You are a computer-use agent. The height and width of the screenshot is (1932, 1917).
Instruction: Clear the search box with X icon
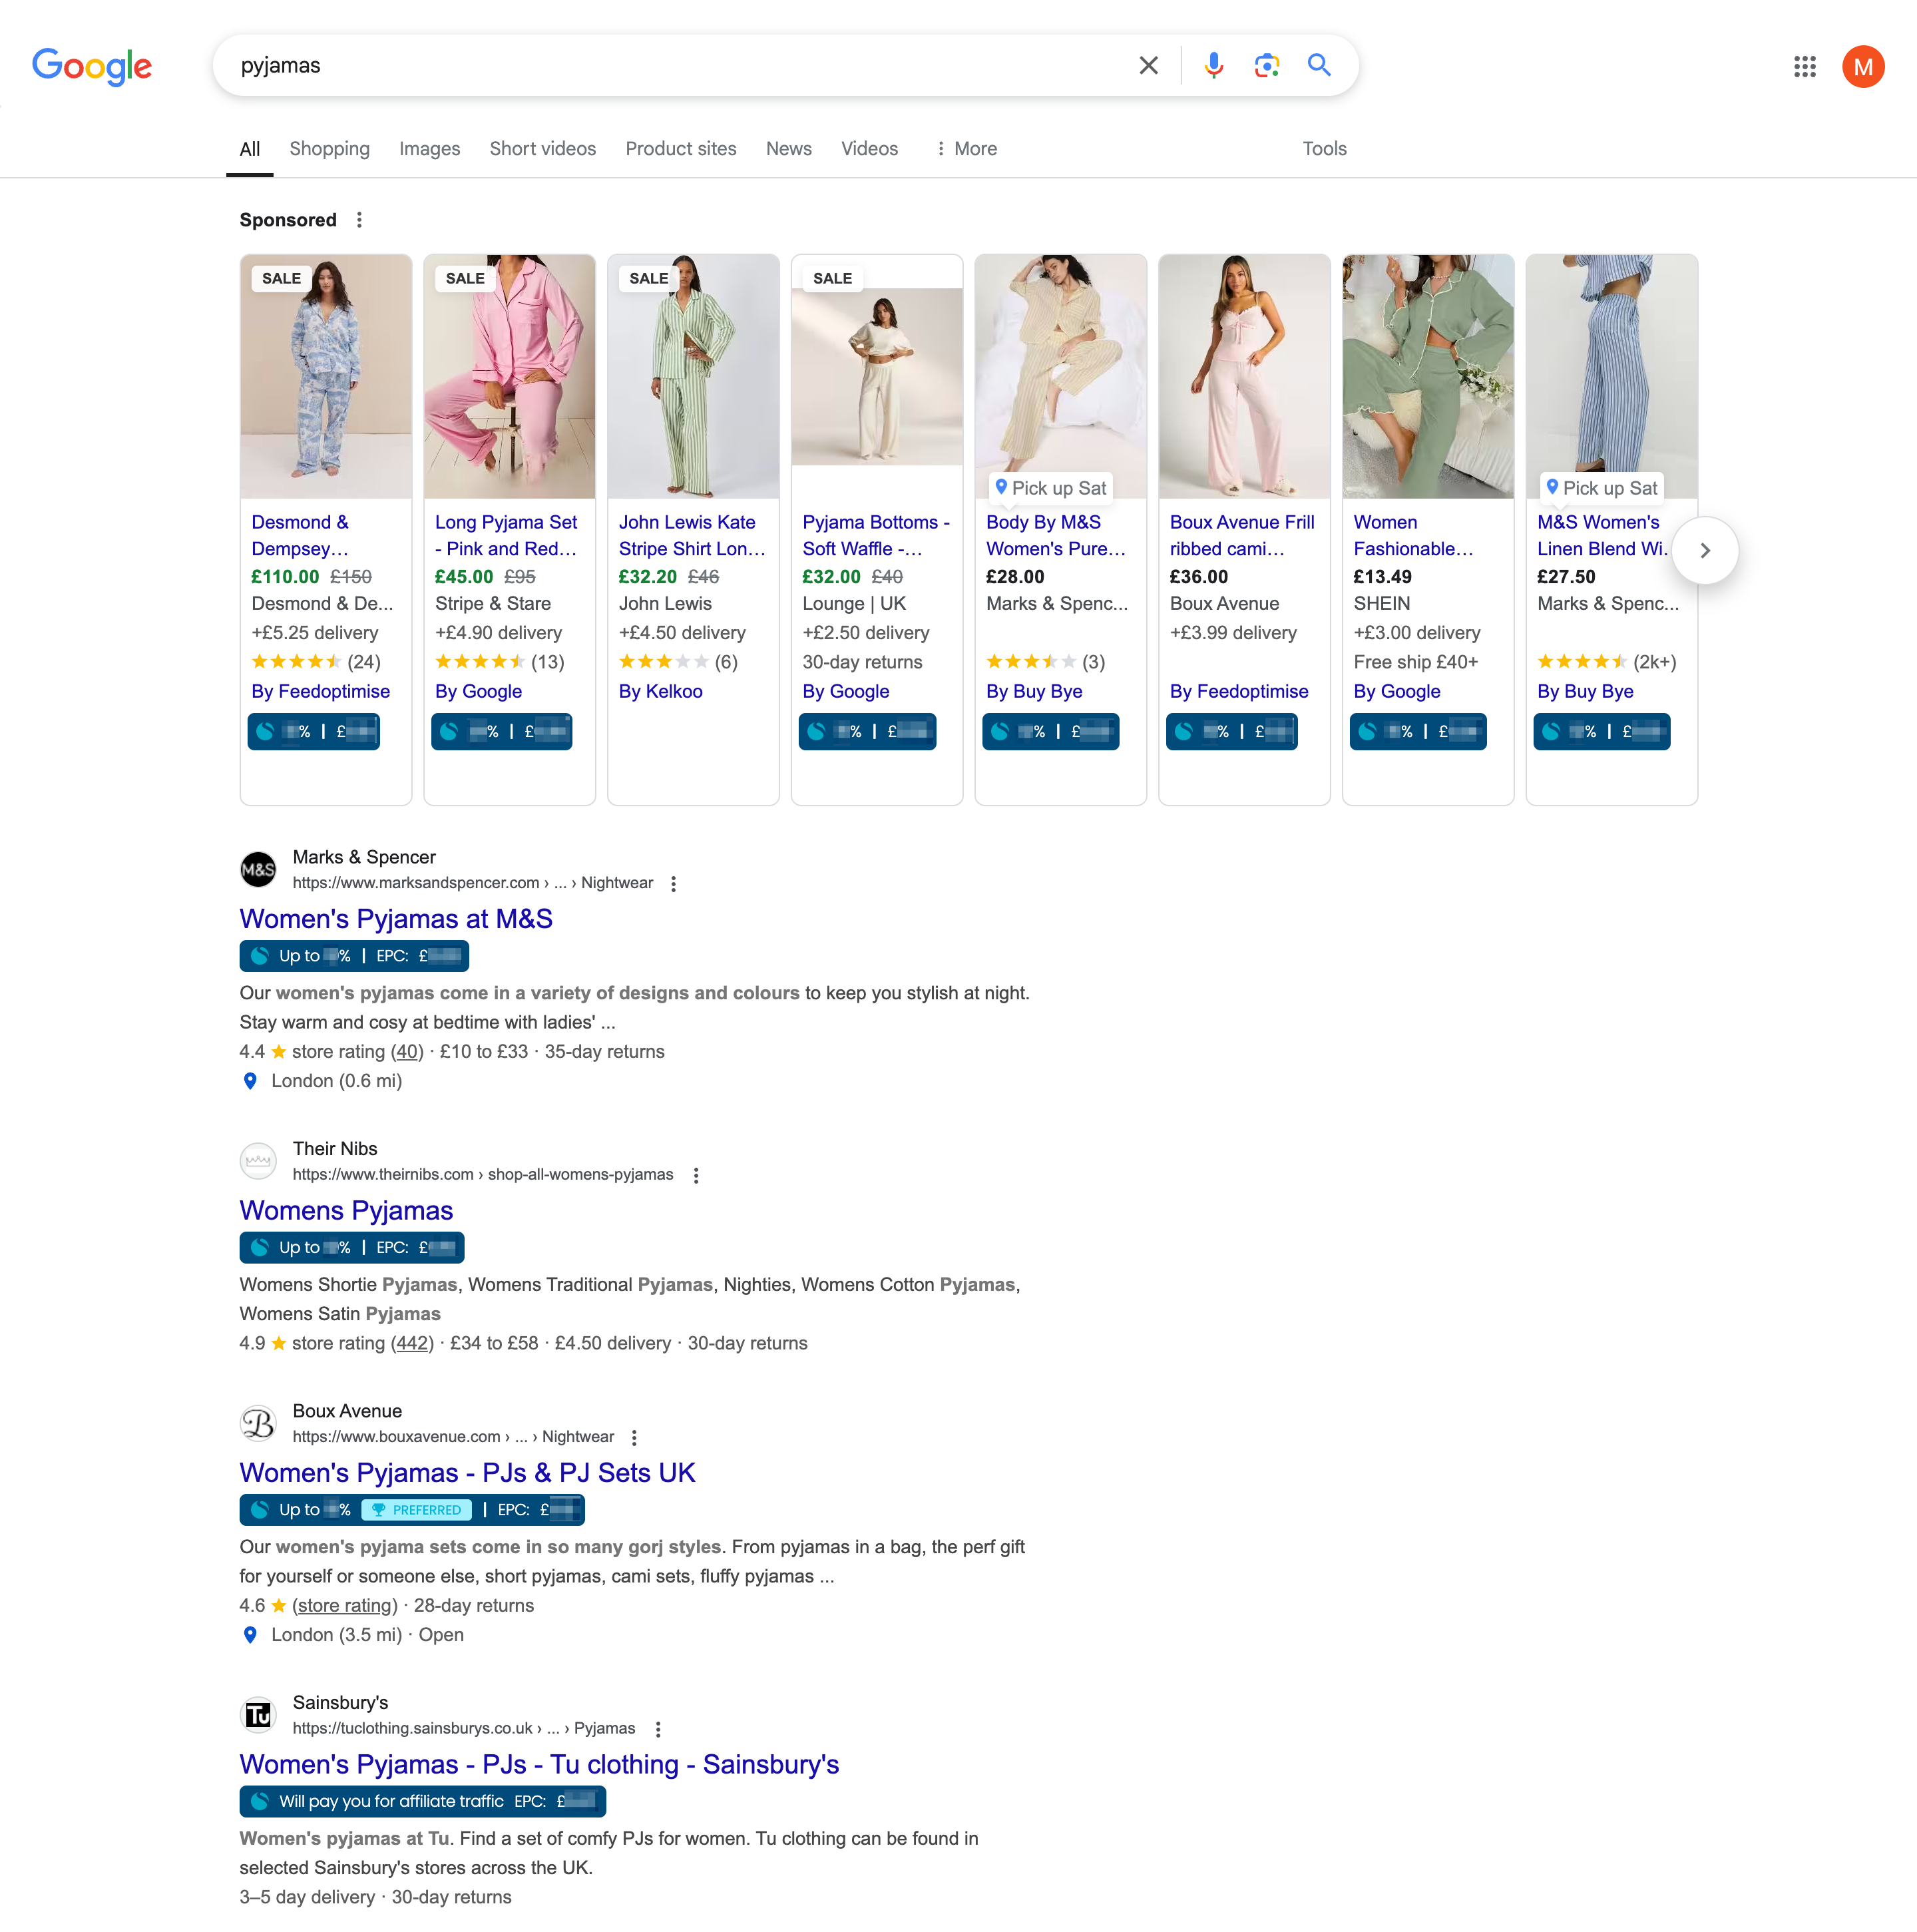pyautogui.click(x=1148, y=66)
